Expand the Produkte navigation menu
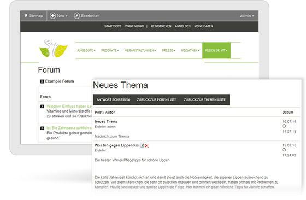Image resolution: width=306 pixels, height=200 pixels. [x=110, y=50]
